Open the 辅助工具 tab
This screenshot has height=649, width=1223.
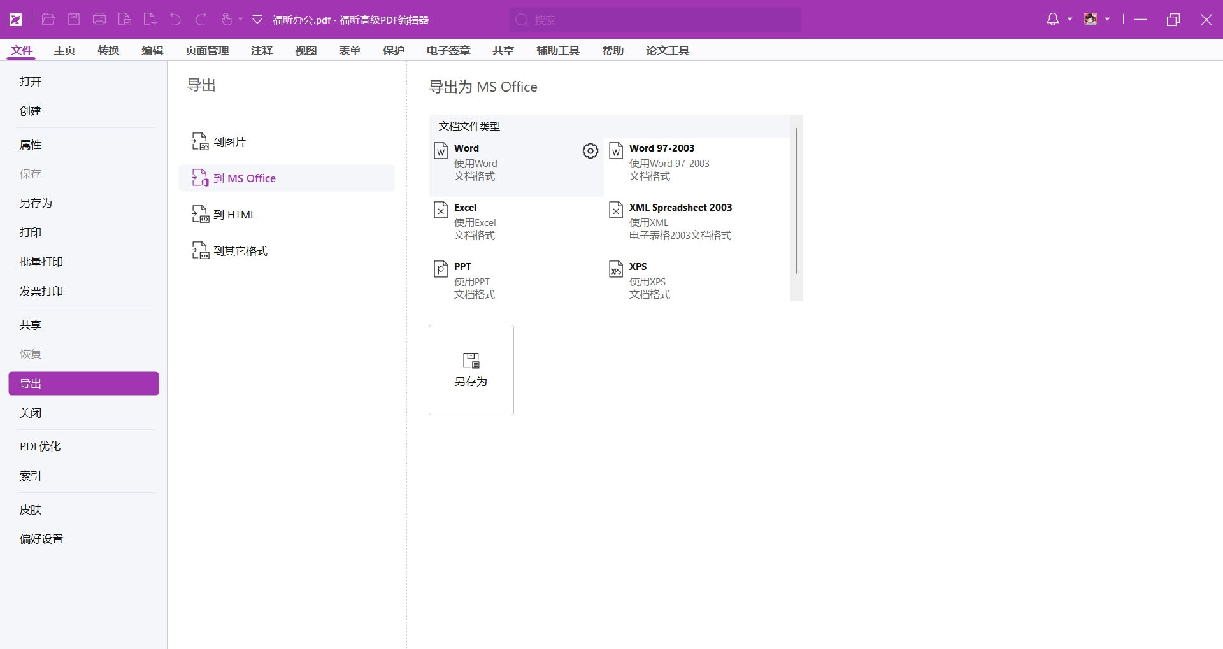click(x=558, y=50)
